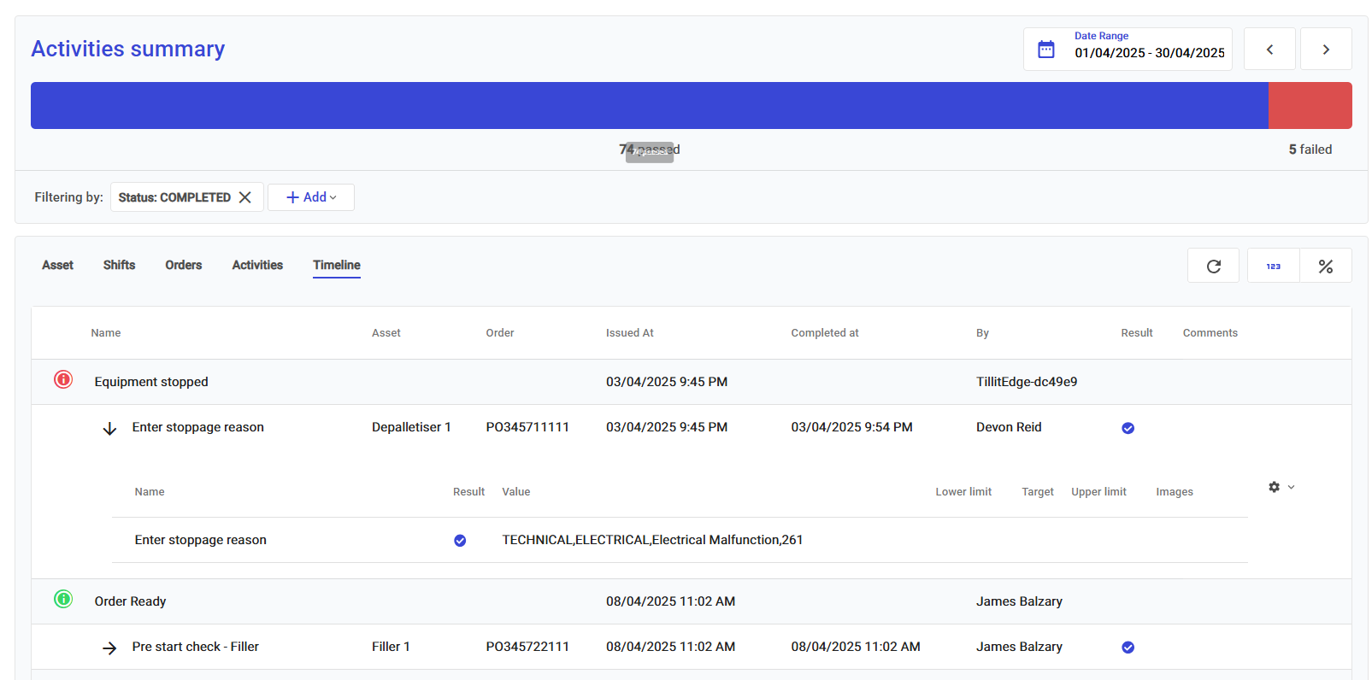Open the gear settings dropdown for columns
The image size is (1372, 680).
point(1281,487)
